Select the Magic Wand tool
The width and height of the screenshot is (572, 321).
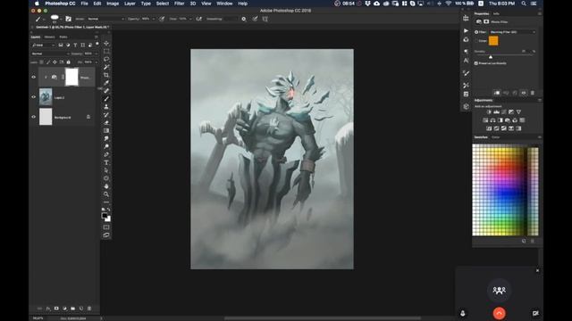point(106,67)
